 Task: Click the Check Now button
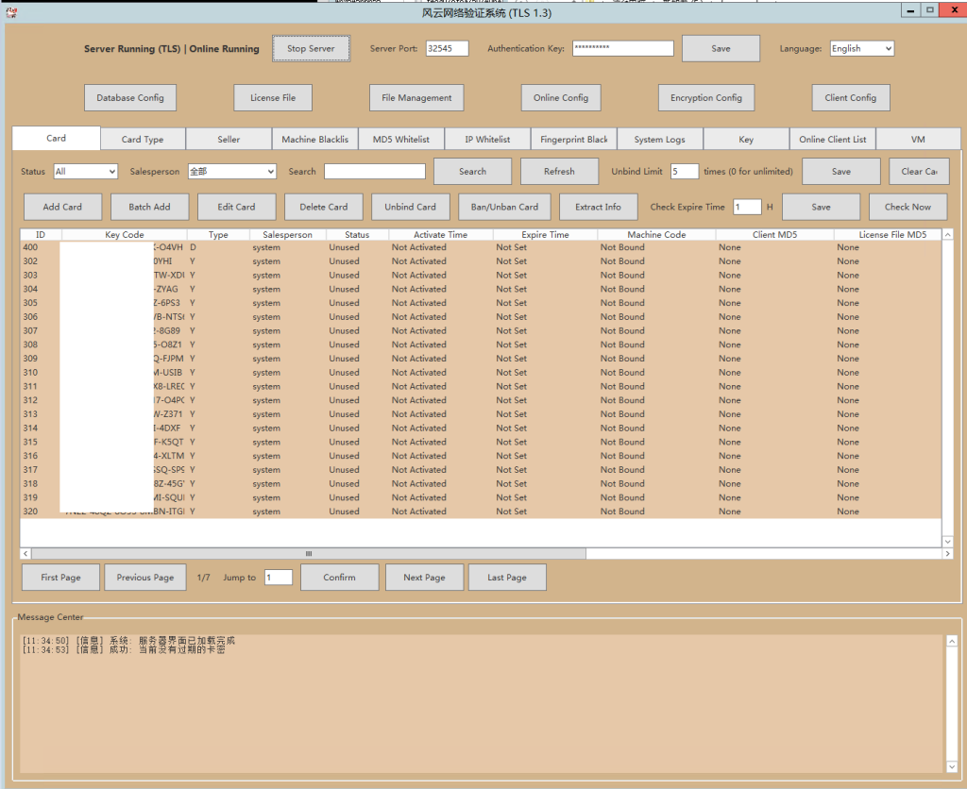(x=907, y=208)
